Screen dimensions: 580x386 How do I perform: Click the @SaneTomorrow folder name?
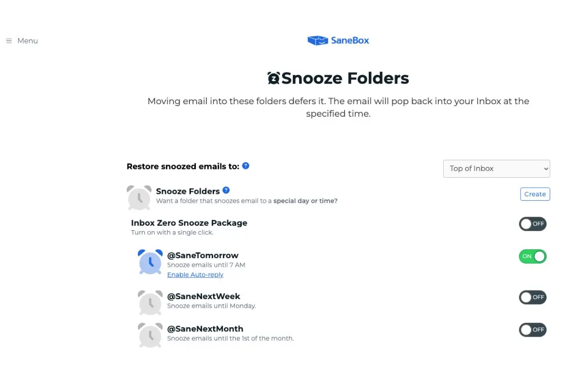click(203, 255)
